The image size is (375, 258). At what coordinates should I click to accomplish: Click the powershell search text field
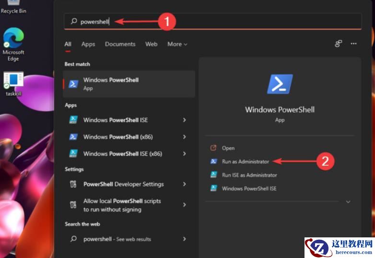point(213,21)
